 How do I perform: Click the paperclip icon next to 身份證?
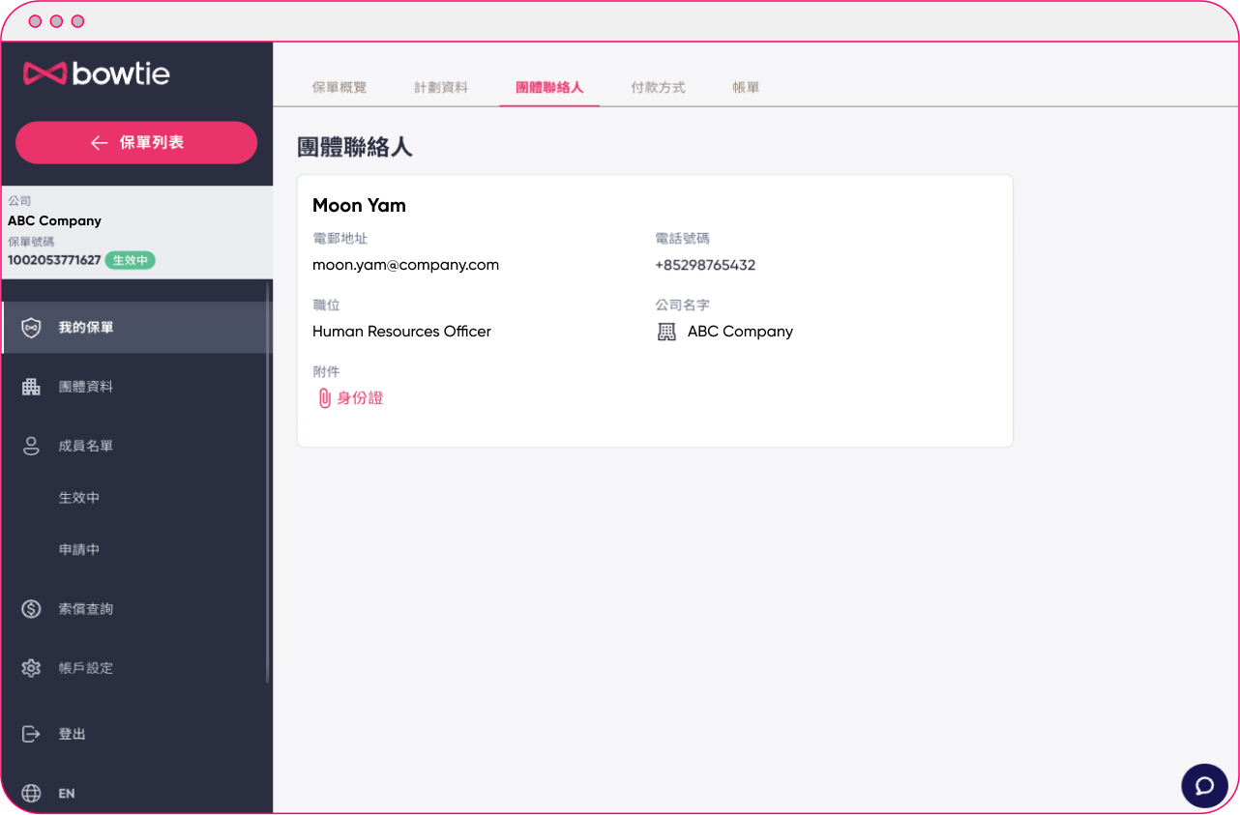(324, 396)
